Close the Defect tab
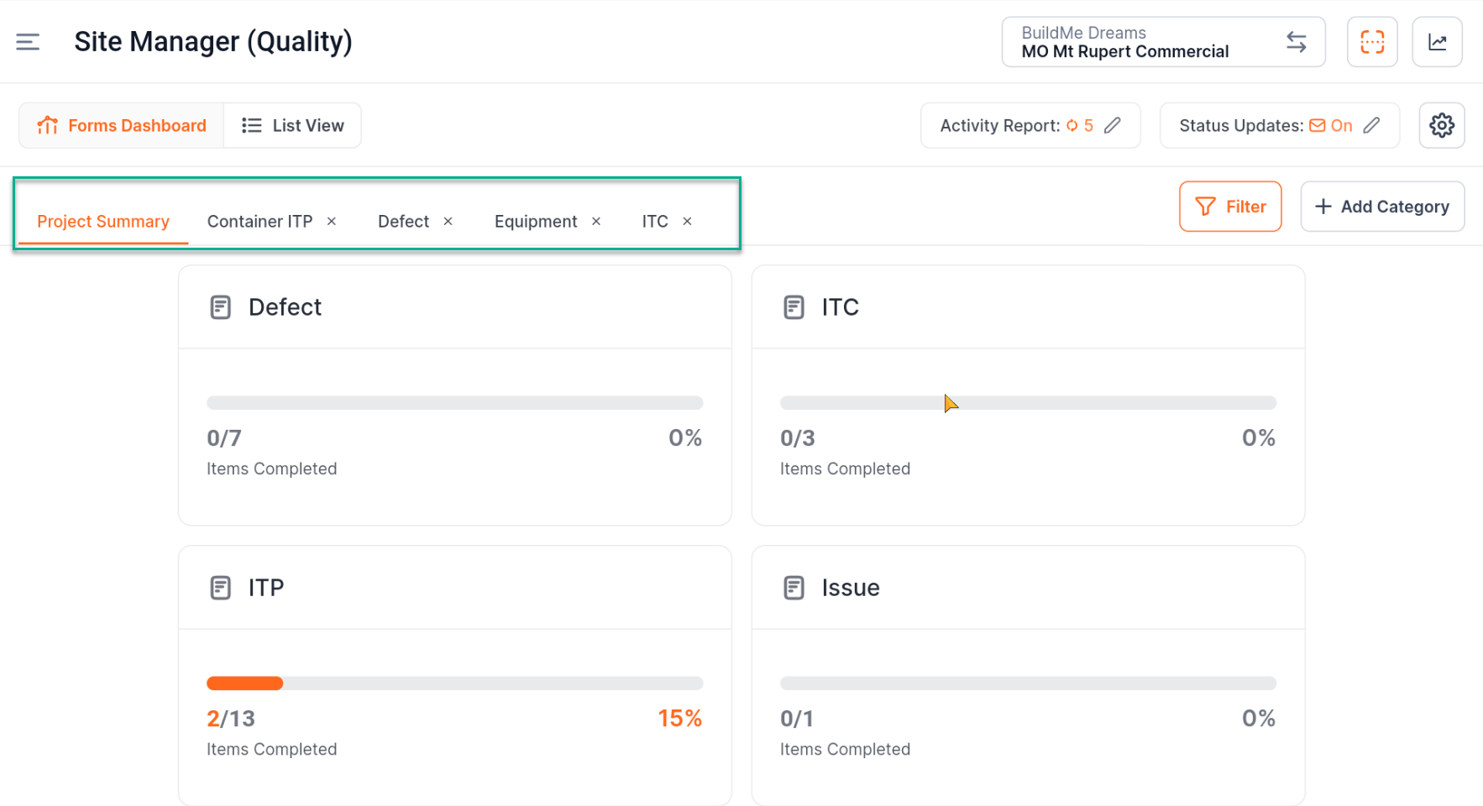This screenshot has height=806, width=1483. (448, 221)
